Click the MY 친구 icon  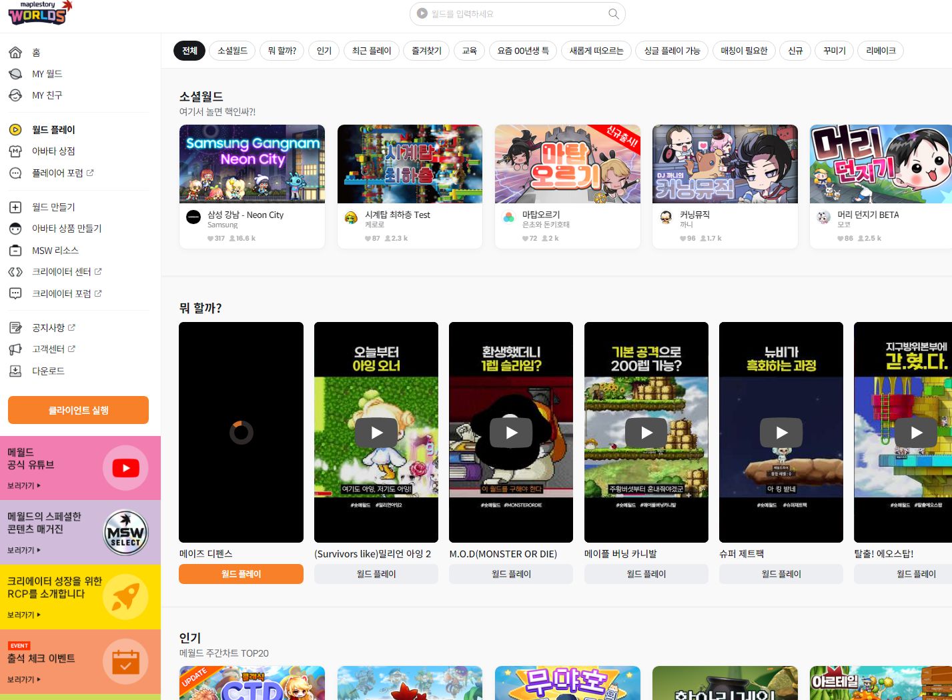15,95
